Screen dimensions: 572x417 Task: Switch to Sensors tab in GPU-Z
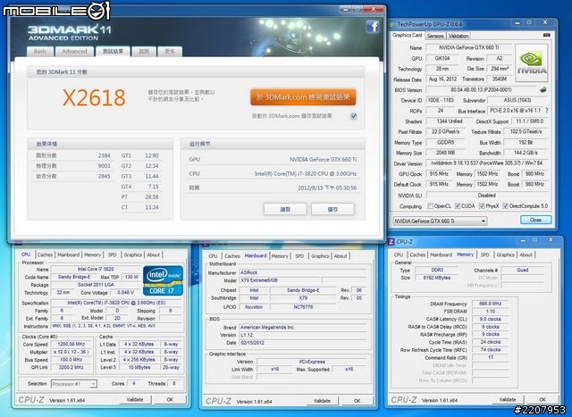pyautogui.click(x=435, y=36)
